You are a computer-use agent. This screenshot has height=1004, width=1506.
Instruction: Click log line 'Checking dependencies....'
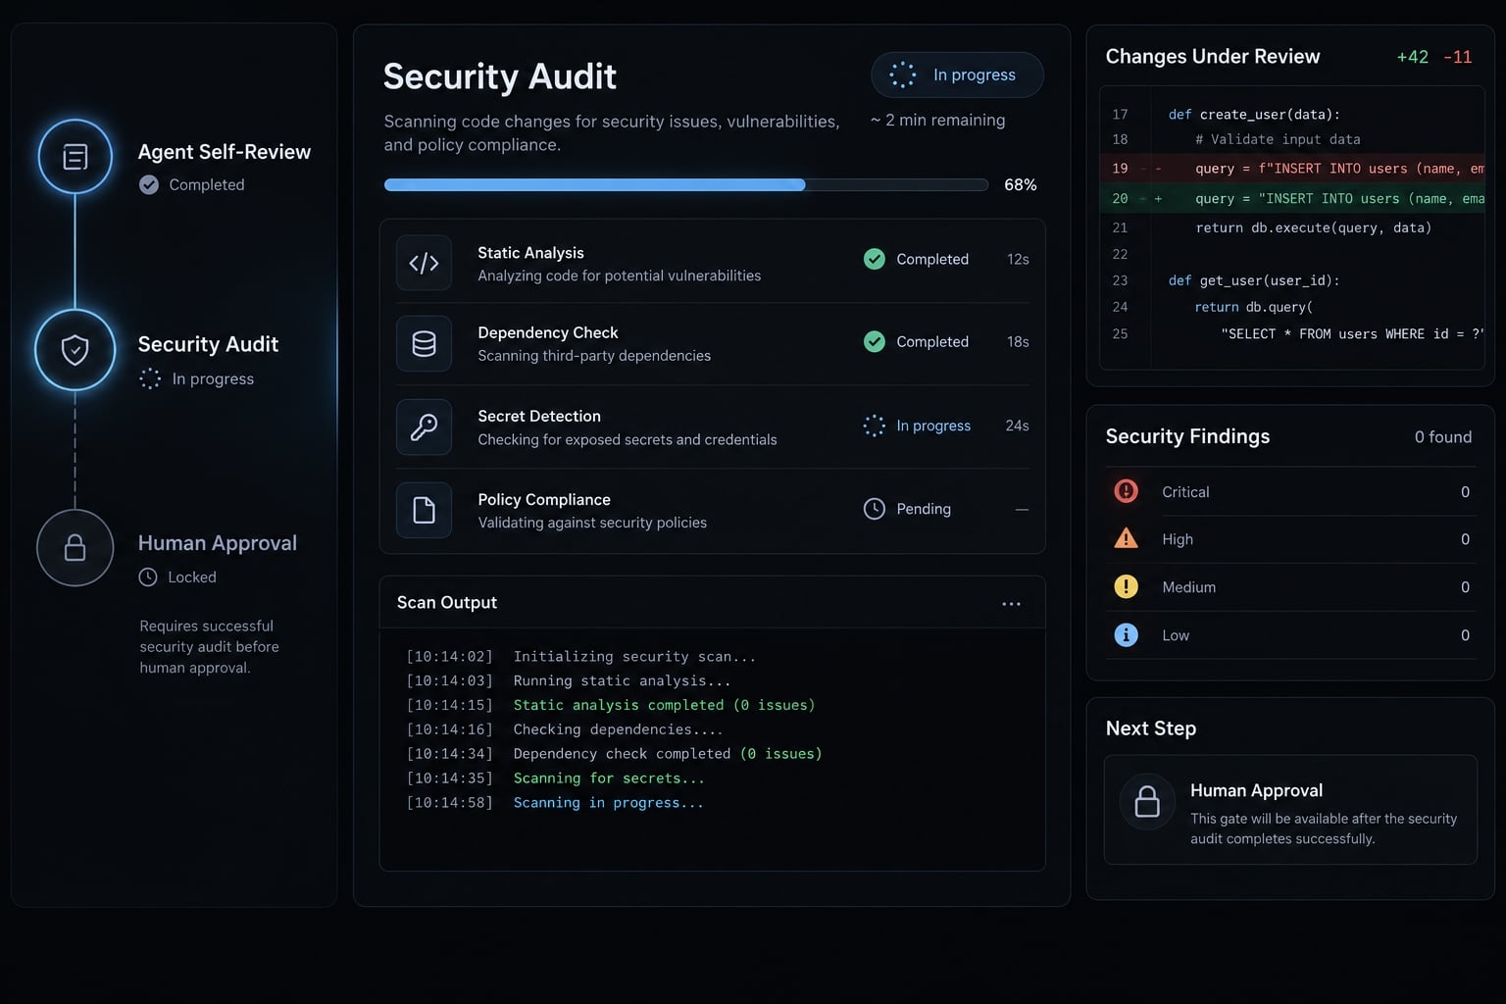pos(618,730)
